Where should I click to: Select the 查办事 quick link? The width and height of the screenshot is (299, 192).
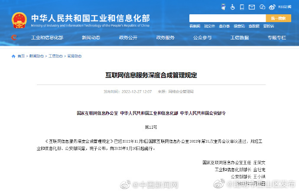coord(224,26)
